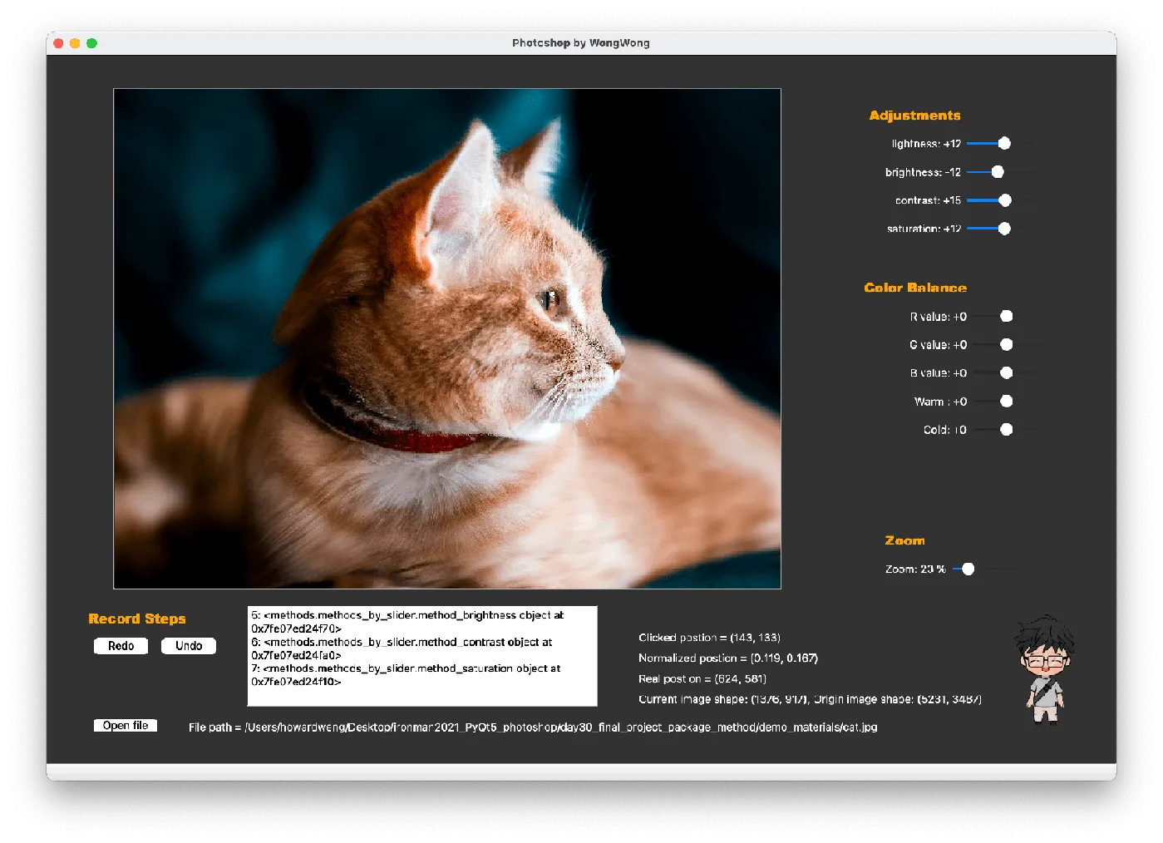Viewport: 1163px width, 843px height.
Task: Click the Cold slider handle
Action: (x=1007, y=430)
